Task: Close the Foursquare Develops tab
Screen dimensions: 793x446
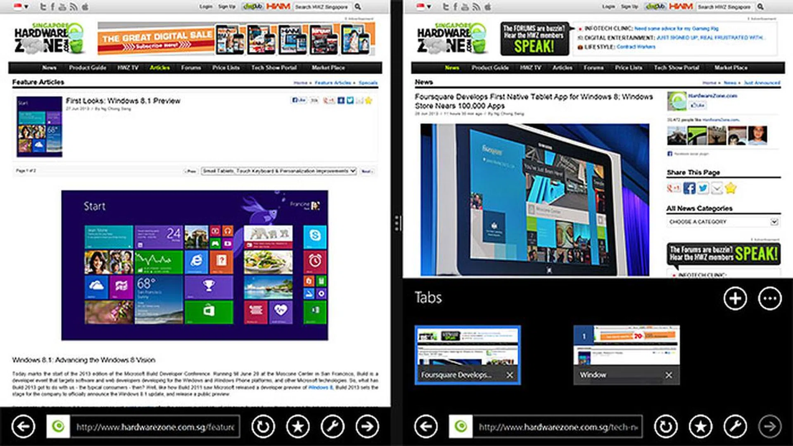Action: [x=510, y=375]
